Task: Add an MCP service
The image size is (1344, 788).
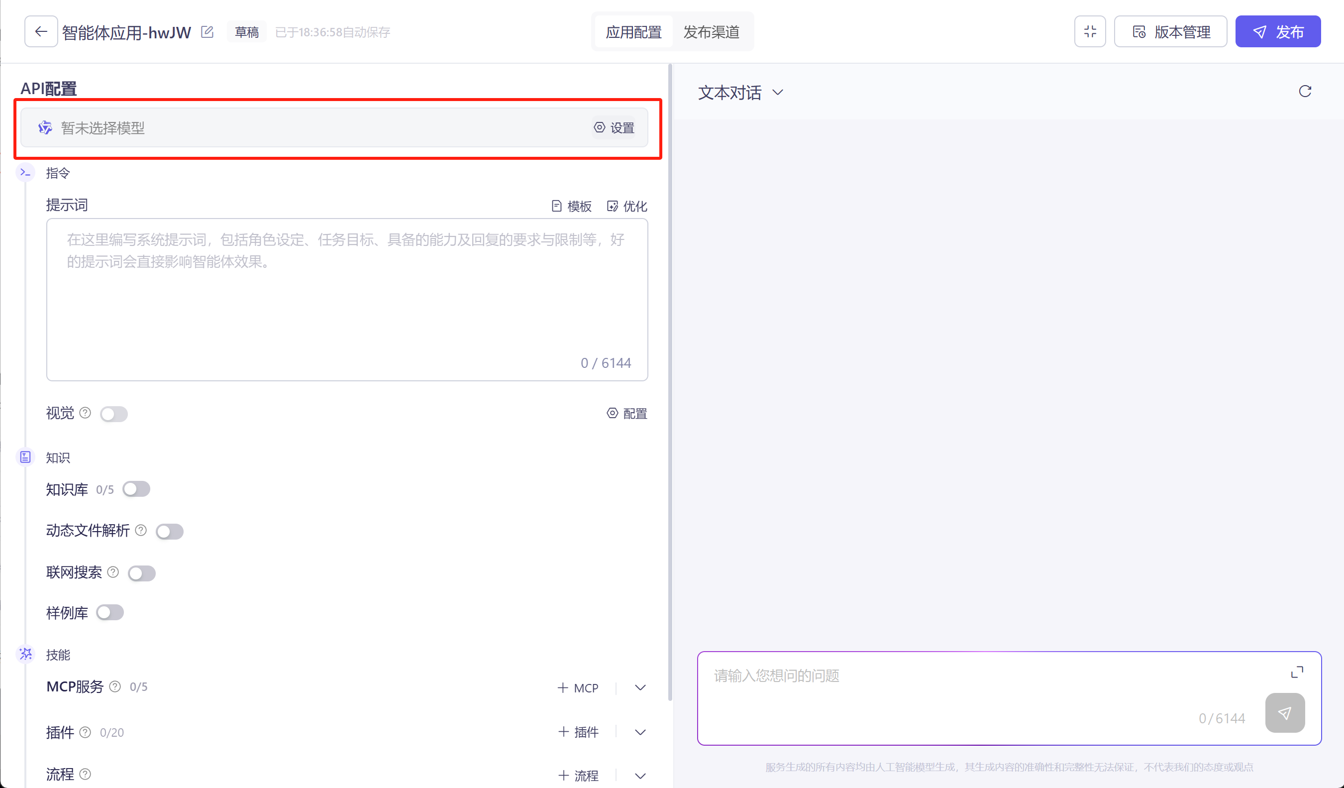Action: pyautogui.click(x=578, y=688)
